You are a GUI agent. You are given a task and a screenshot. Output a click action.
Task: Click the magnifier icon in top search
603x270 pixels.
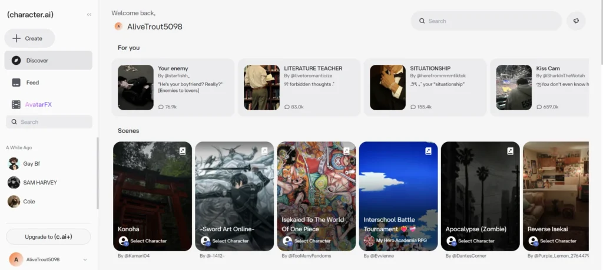tap(422, 21)
